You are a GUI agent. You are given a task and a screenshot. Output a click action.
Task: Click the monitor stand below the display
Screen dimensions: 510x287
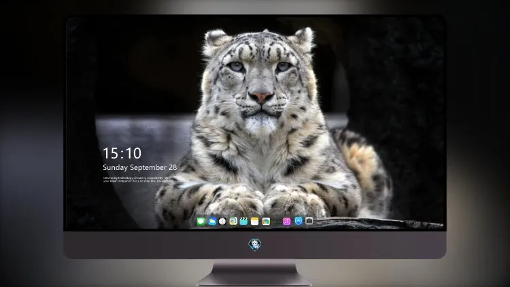[x=255, y=273]
